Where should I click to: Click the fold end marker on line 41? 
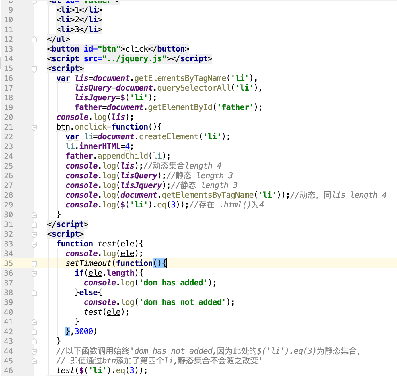tap(34, 322)
